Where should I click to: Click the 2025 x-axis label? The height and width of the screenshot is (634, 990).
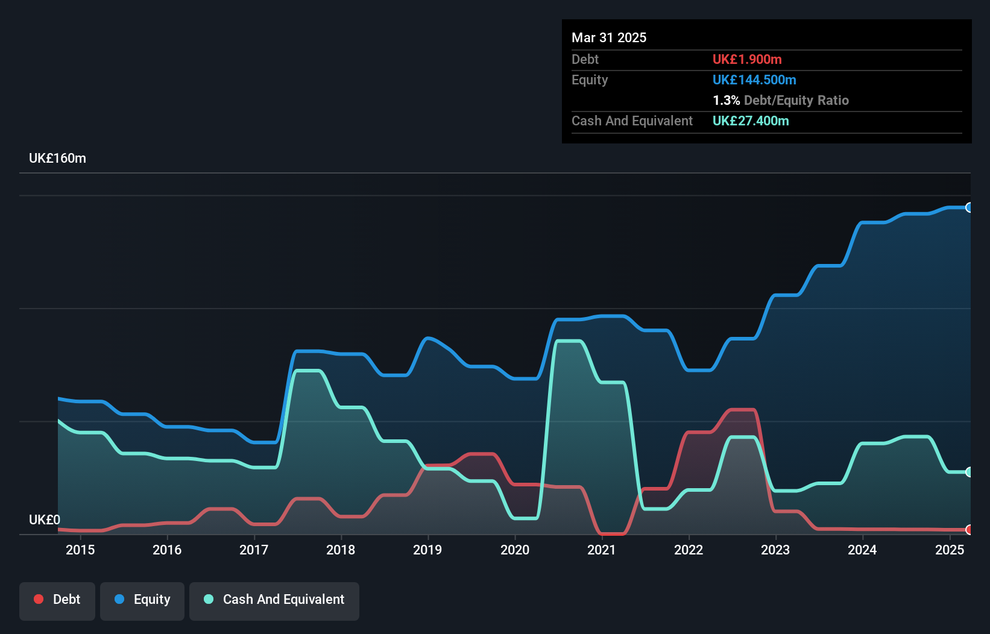(x=950, y=550)
